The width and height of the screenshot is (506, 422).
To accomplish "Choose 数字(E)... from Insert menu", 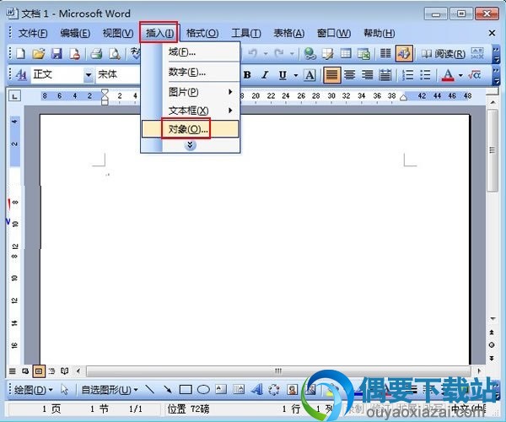I will 191,72.
